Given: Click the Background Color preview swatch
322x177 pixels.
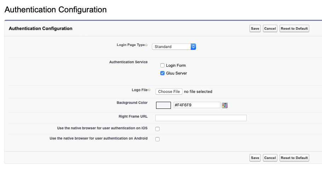Looking at the screenshot, I should click(163, 105).
